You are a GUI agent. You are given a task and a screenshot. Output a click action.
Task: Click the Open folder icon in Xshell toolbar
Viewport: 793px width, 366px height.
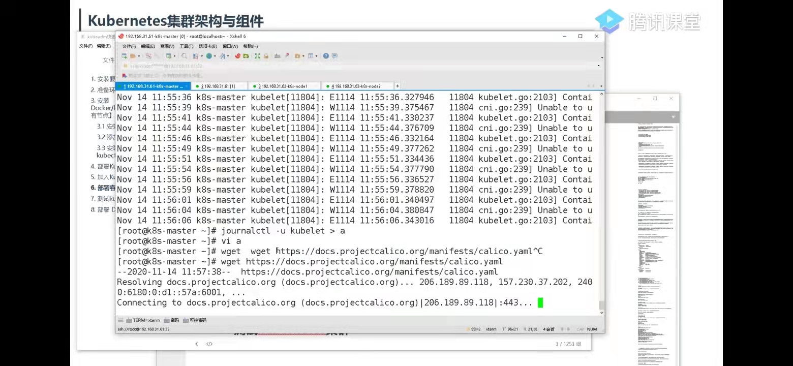[133, 56]
